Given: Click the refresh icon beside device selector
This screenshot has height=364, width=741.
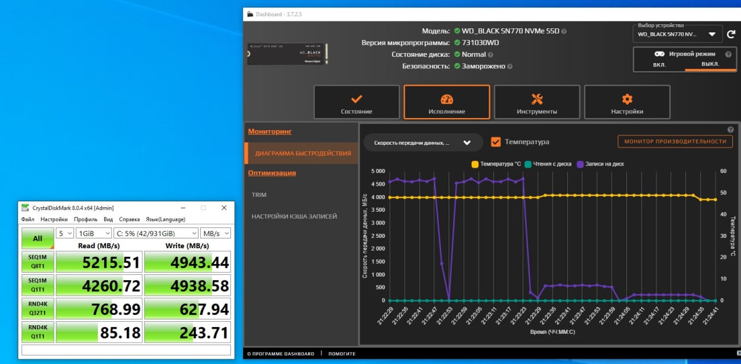Looking at the screenshot, I should coord(731,34).
